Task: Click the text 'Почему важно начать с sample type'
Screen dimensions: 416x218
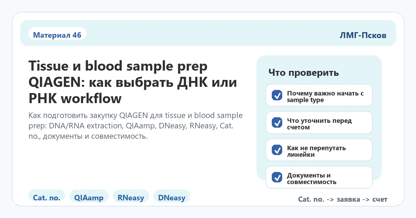Action: click(x=325, y=97)
